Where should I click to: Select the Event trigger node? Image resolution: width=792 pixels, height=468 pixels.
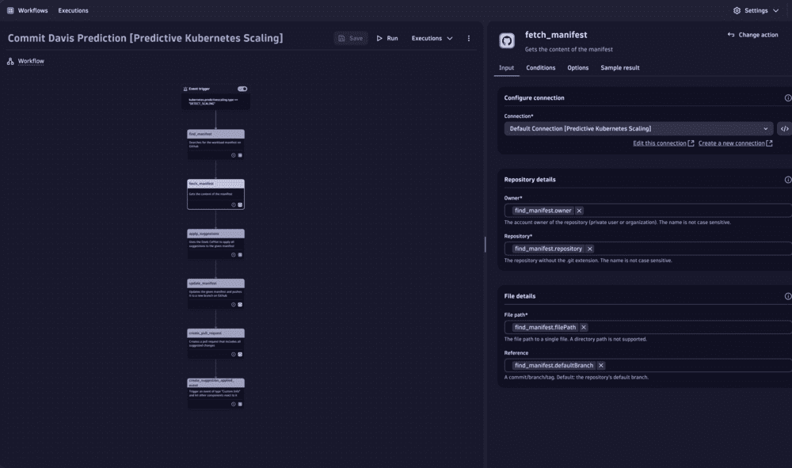215,97
